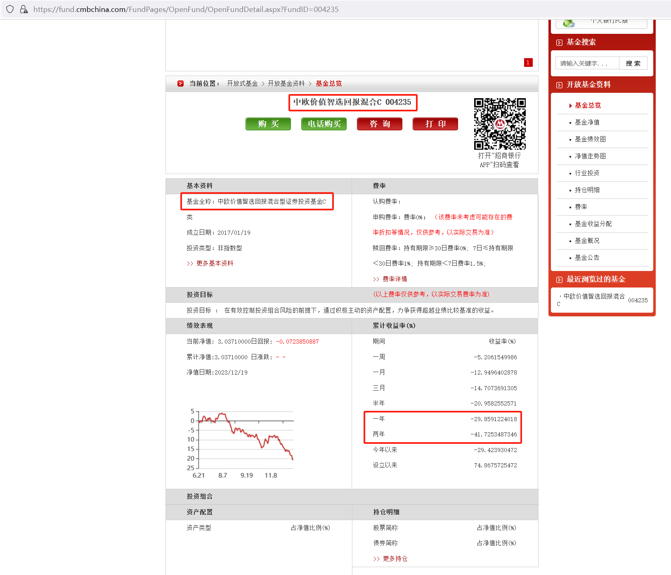This screenshot has width=671, height=575.
Task: Select 持仓明细 in sidebar menu
Action: click(587, 190)
